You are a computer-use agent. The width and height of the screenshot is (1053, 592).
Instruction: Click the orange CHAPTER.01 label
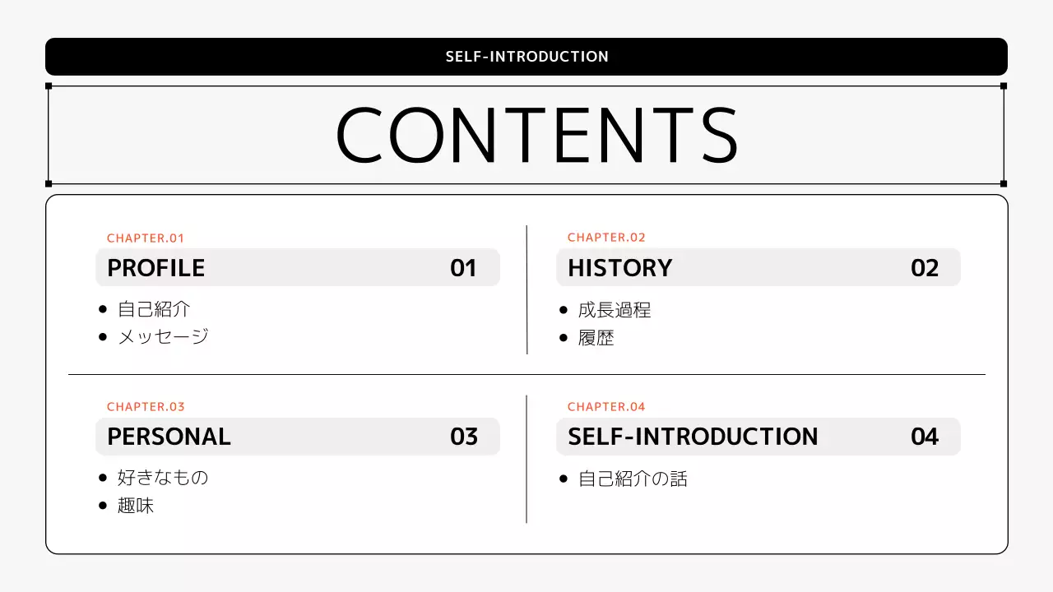(146, 238)
